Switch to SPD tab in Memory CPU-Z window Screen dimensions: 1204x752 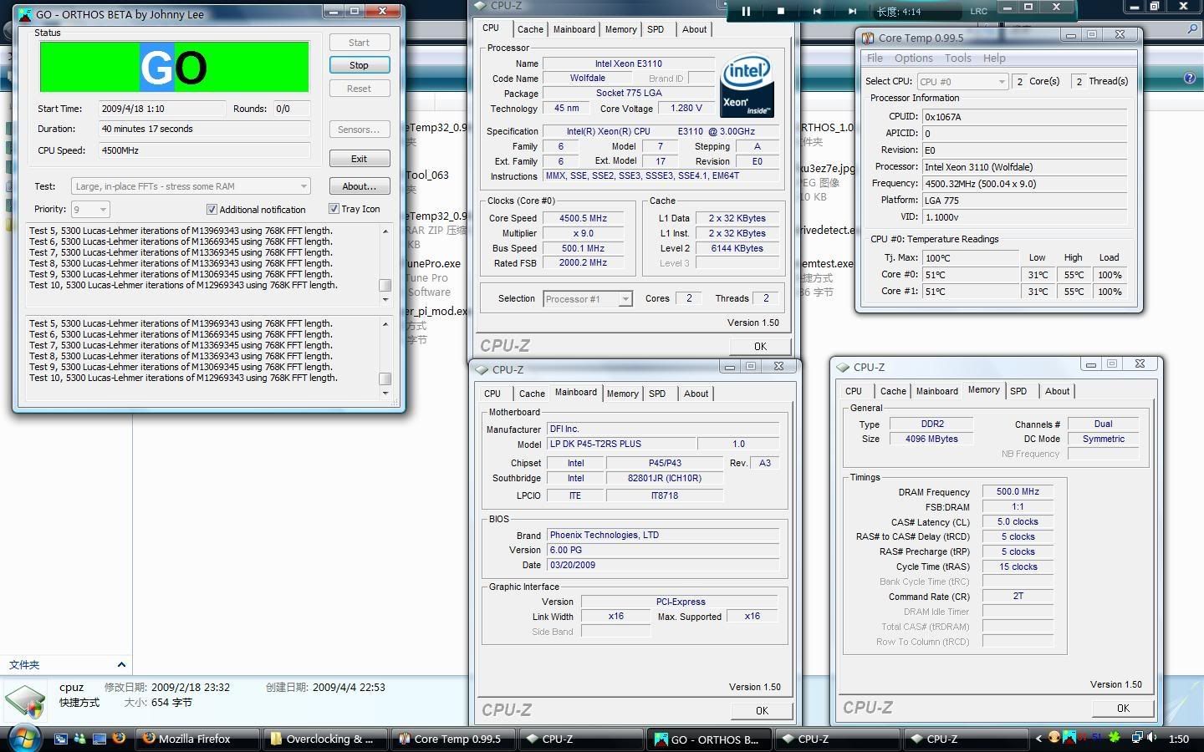(1018, 391)
